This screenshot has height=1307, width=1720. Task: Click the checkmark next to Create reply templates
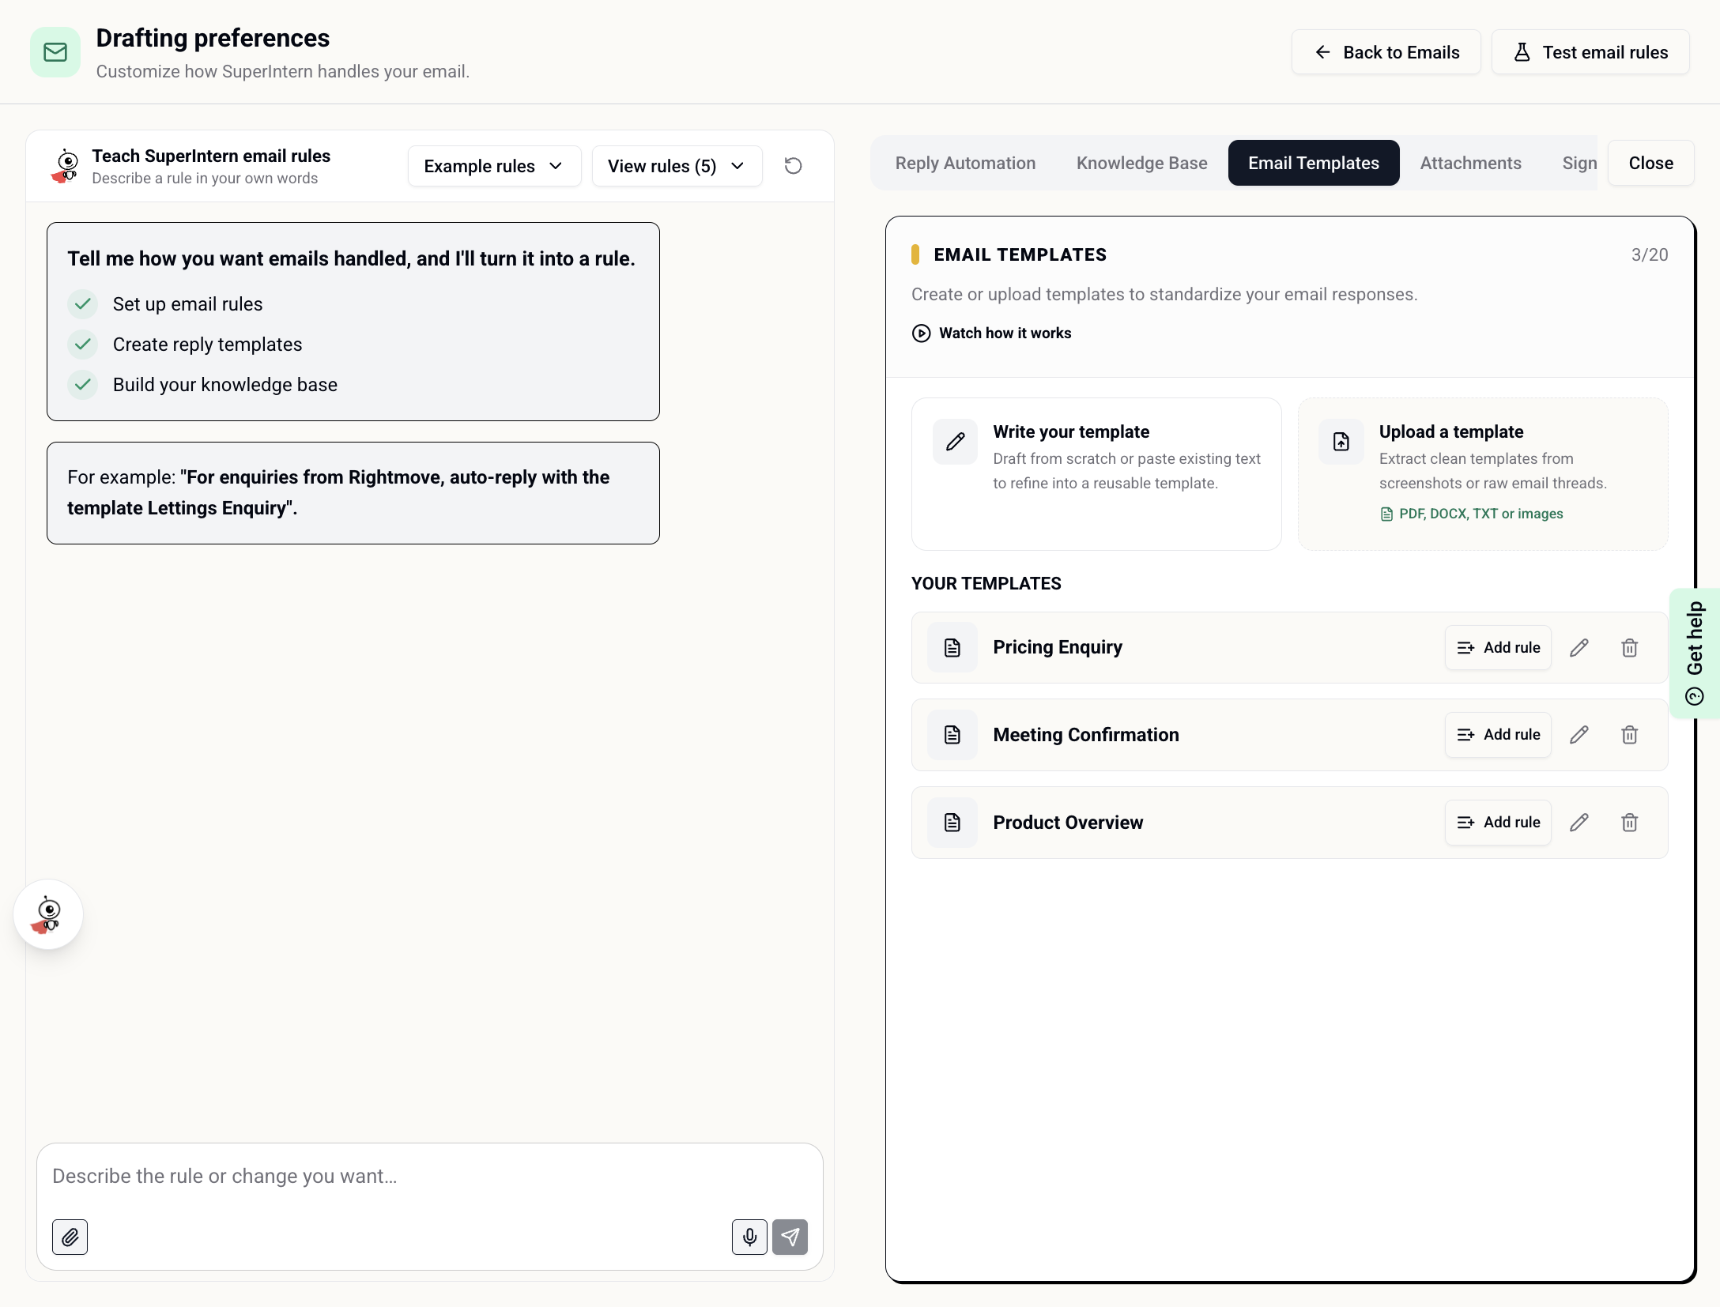(x=82, y=345)
